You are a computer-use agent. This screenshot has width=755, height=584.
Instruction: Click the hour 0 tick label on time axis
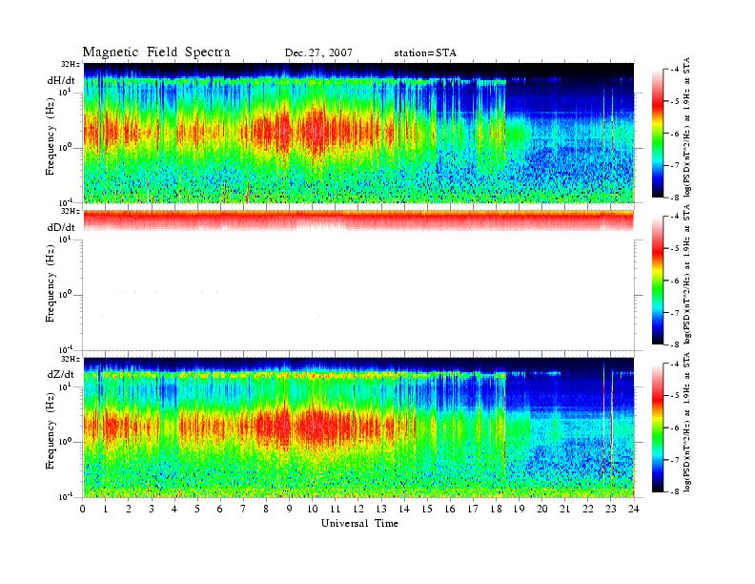click(x=83, y=509)
